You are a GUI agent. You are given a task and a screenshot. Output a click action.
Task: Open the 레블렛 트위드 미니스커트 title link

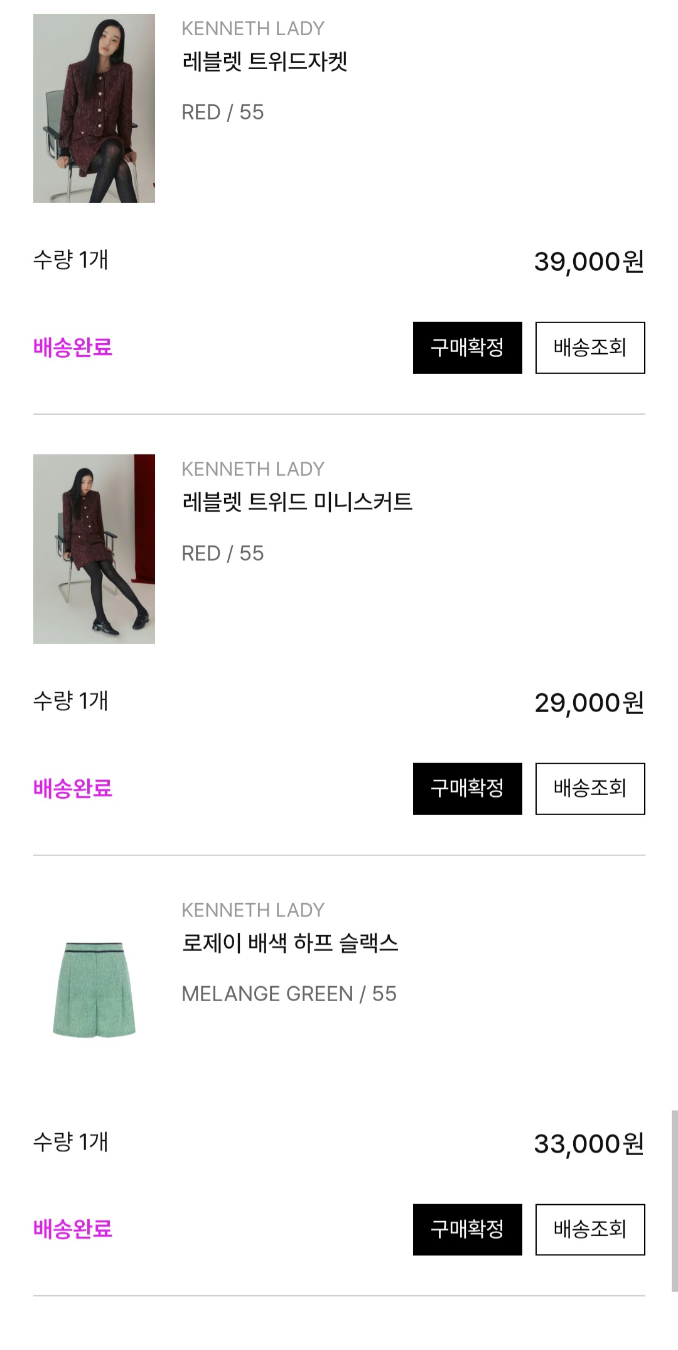[x=297, y=502]
